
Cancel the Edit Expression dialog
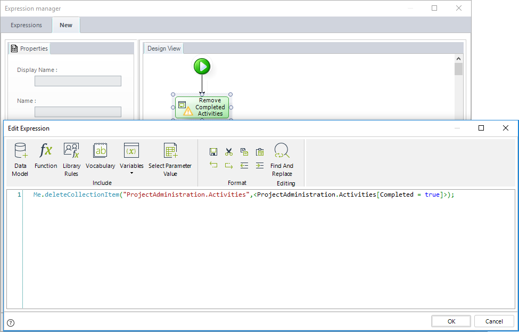coord(494,321)
